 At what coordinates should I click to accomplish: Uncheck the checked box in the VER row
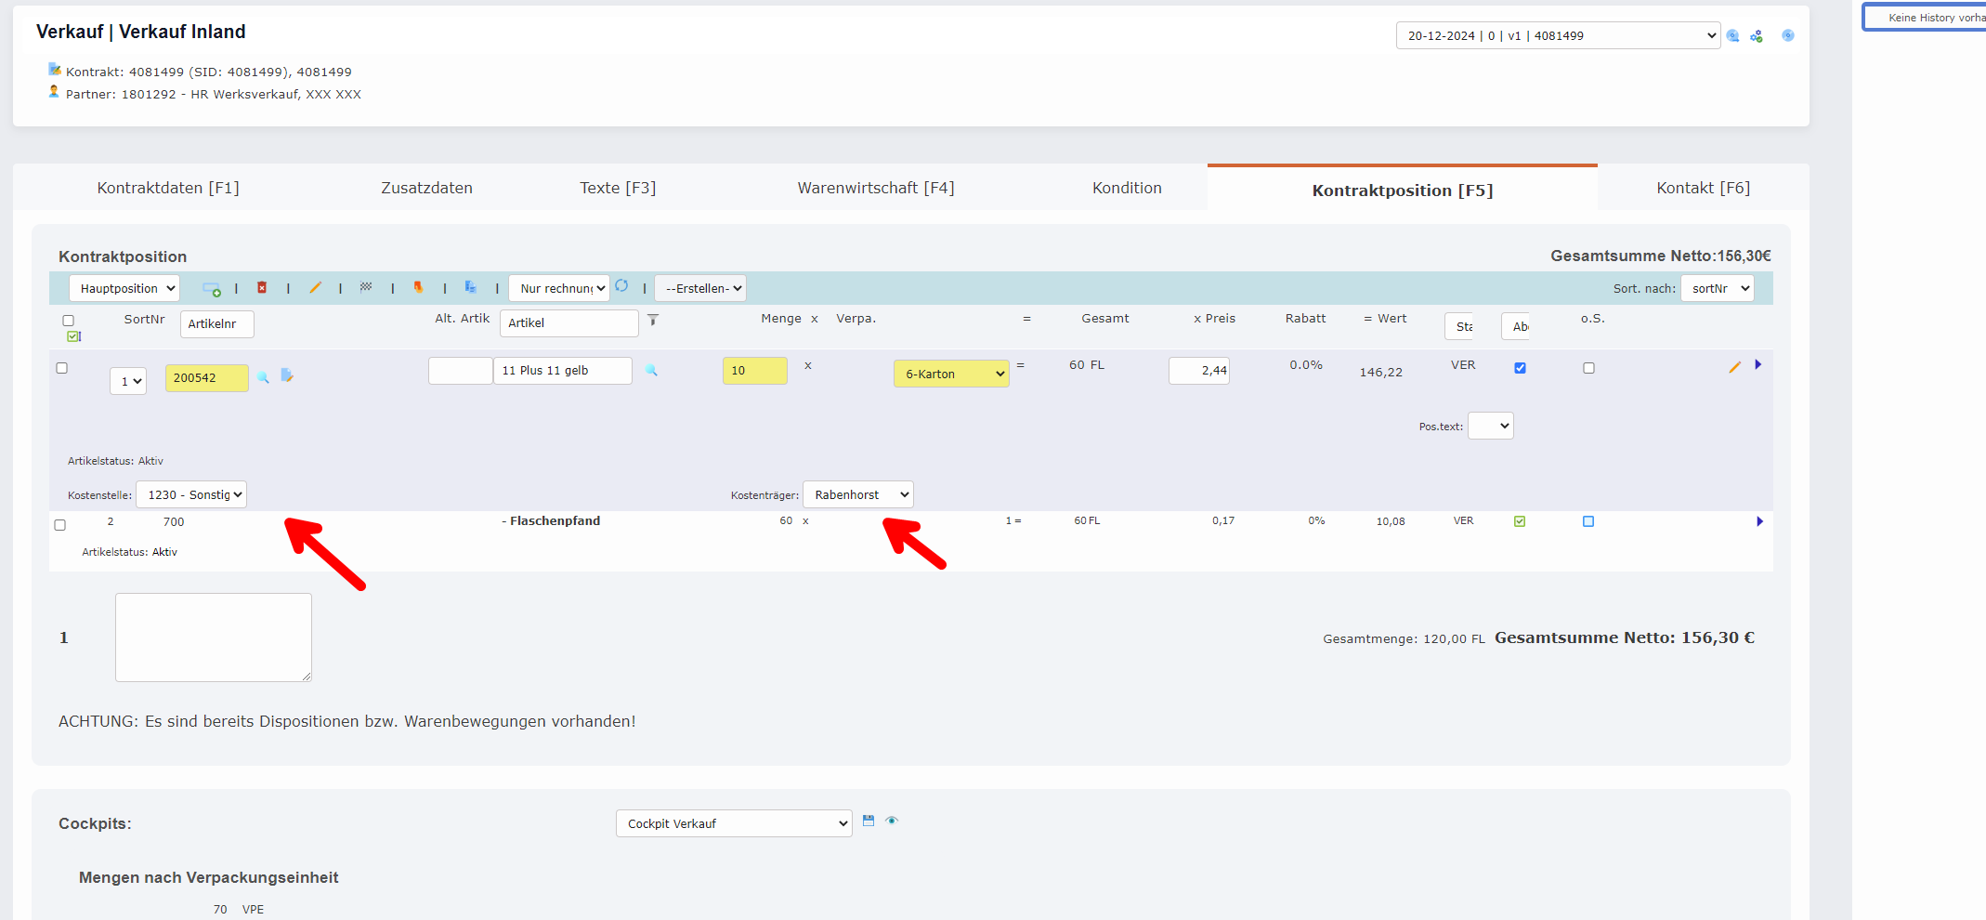[1520, 368]
